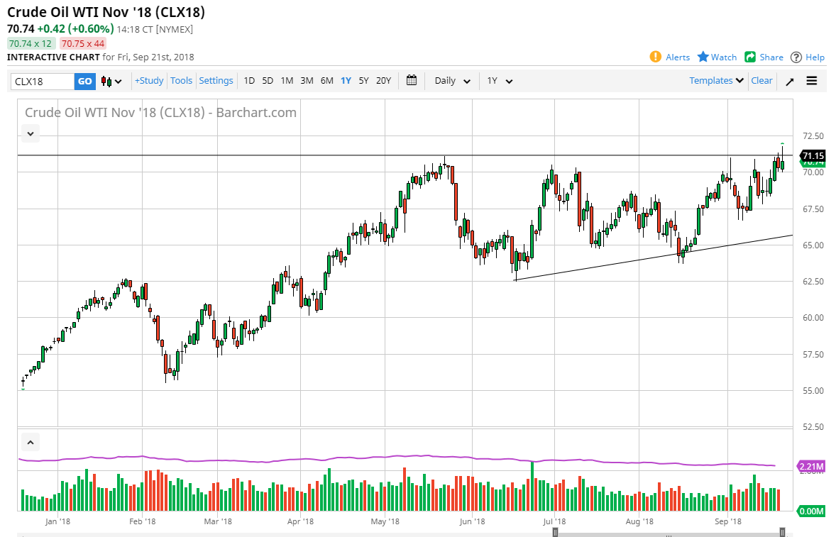The height and width of the screenshot is (537, 836).
Task: Open the Daily frequency dropdown
Action: point(451,81)
